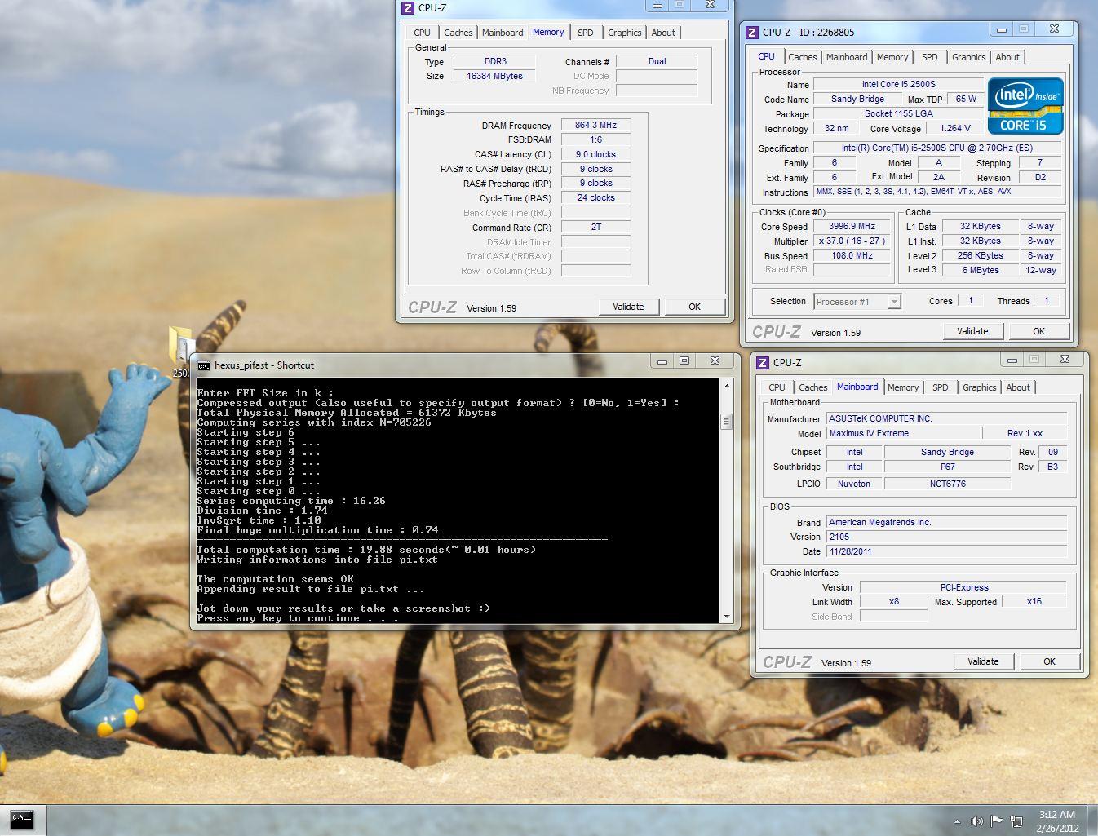Open Memory tab in the Mainboard window
Image resolution: width=1098 pixels, height=836 pixels.
902,387
